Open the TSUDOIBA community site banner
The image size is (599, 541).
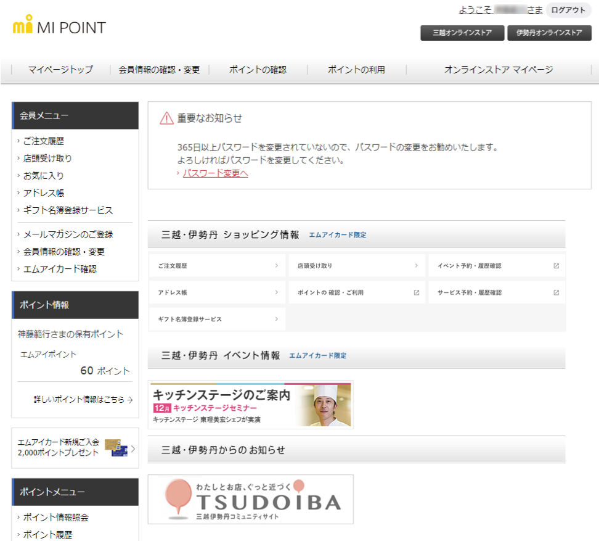[251, 499]
